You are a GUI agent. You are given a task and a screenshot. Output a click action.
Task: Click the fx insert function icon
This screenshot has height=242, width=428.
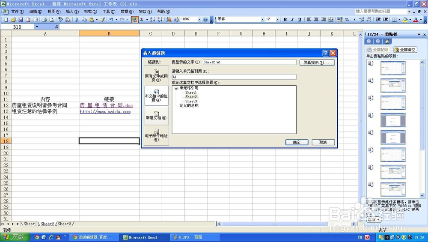(56, 27)
